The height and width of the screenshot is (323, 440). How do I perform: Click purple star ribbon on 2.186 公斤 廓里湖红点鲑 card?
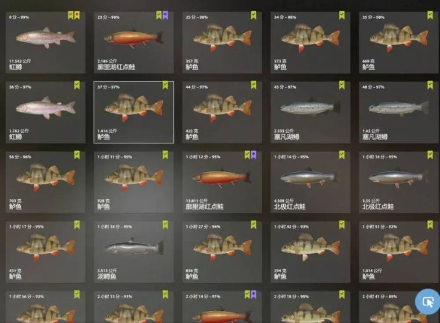pyautogui.click(x=165, y=15)
